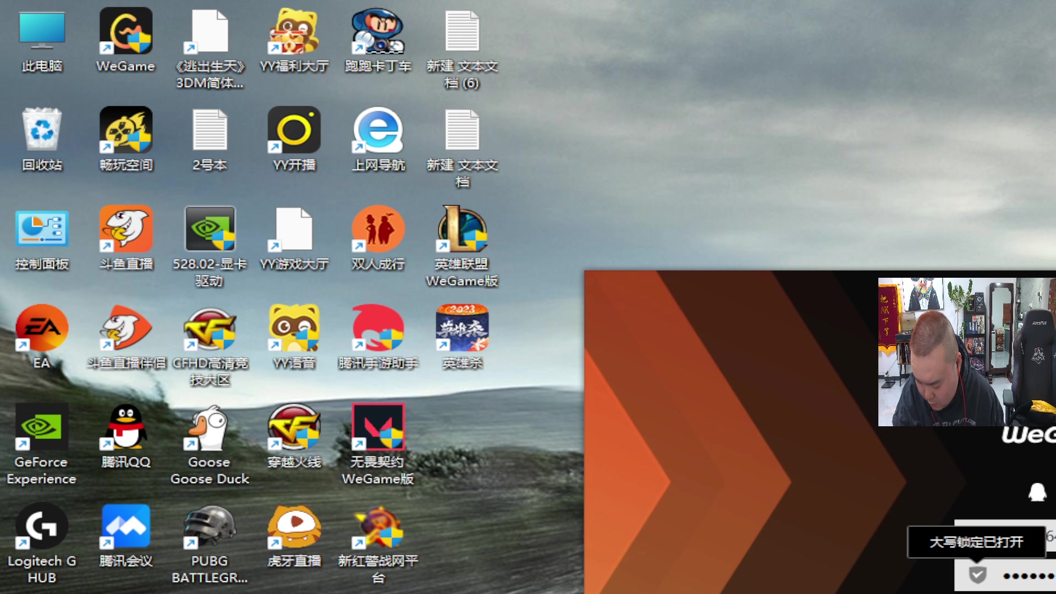Click the password field with dots
Screen dimensions: 1056x594
[1026, 576]
